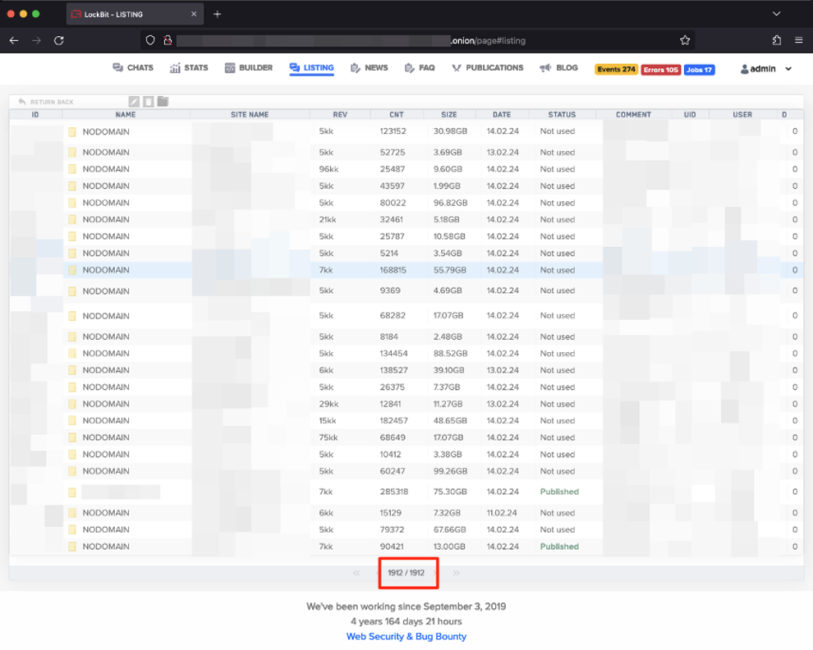Switch to the BUILDER section

pyautogui.click(x=249, y=68)
